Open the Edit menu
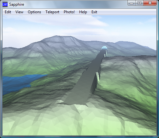The height and width of the screenshot is (138, 159). coord(8,12)
